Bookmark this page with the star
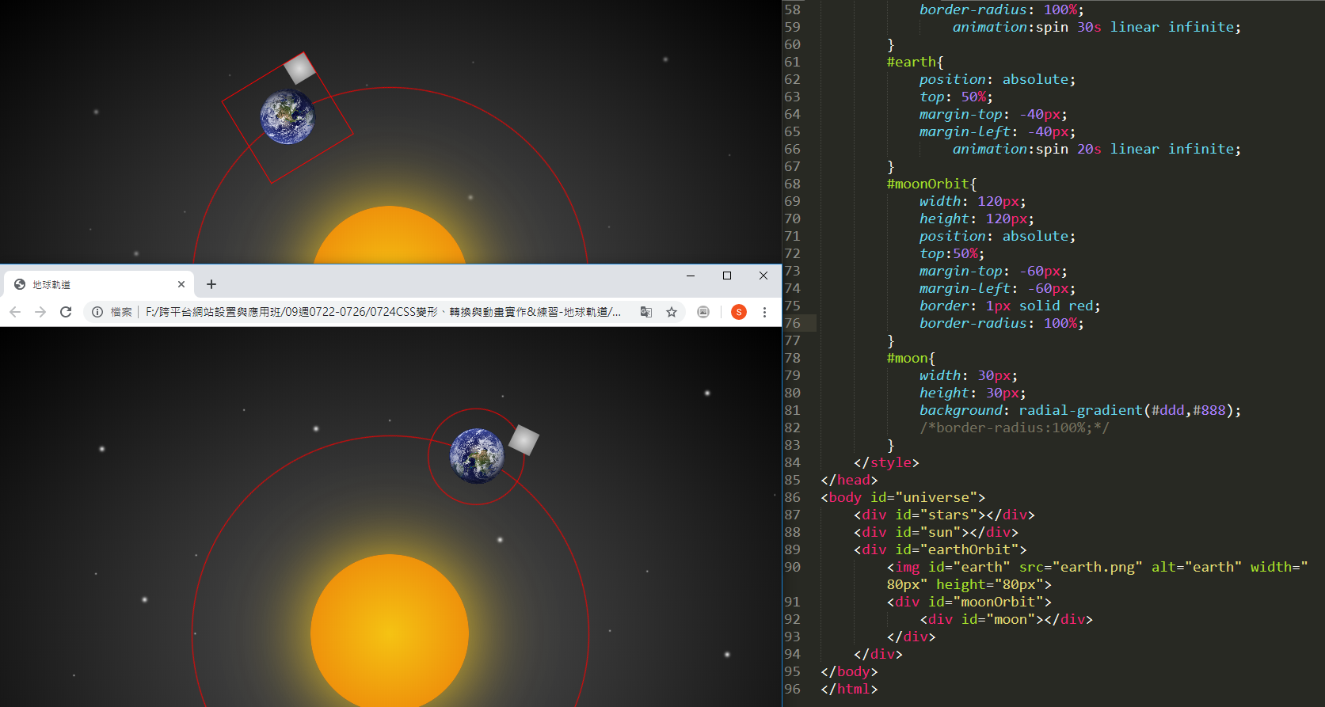This screenshot has height=707, width=1325. click(x=672, y=312)
